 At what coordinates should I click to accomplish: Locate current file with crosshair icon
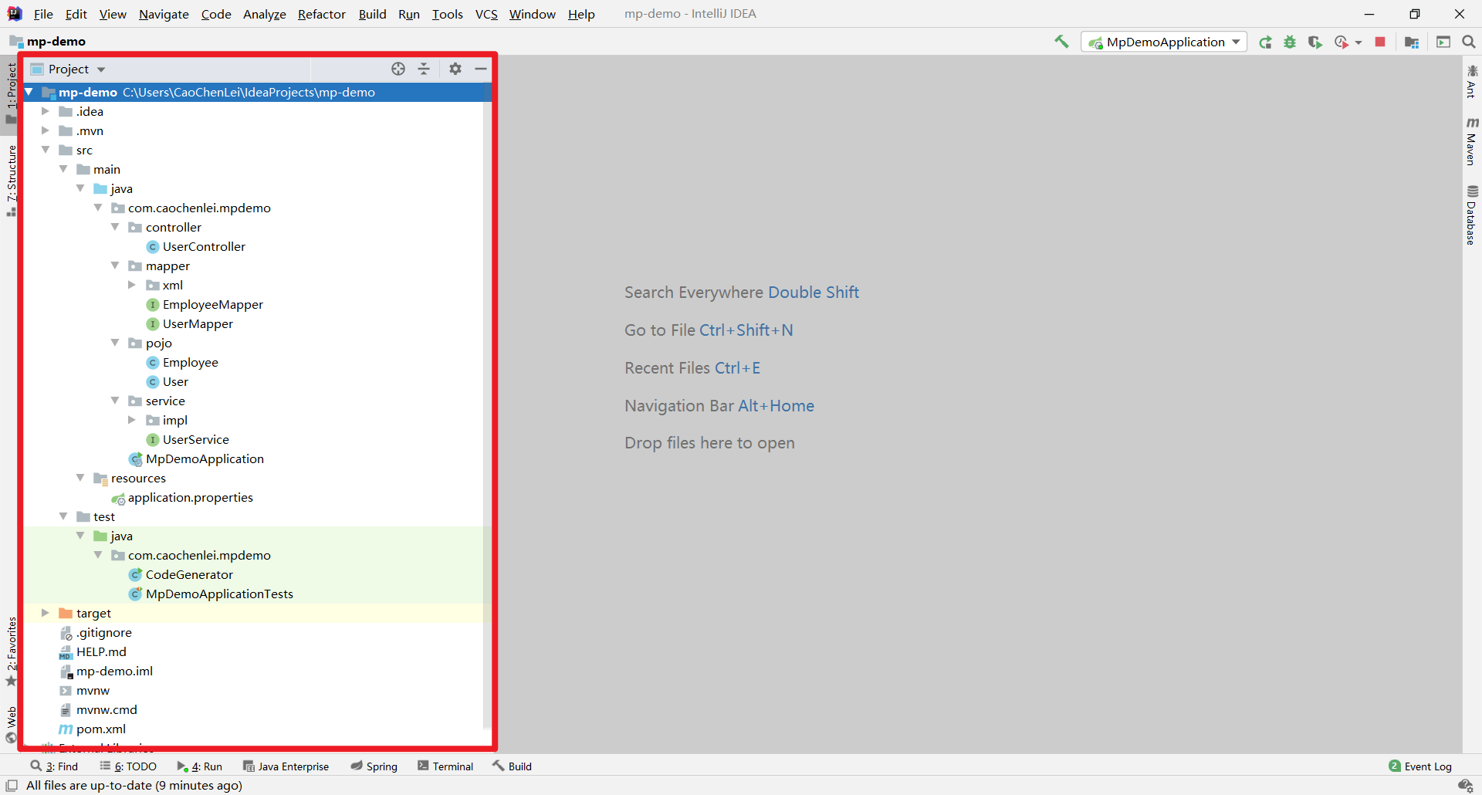tap(398, 69)
